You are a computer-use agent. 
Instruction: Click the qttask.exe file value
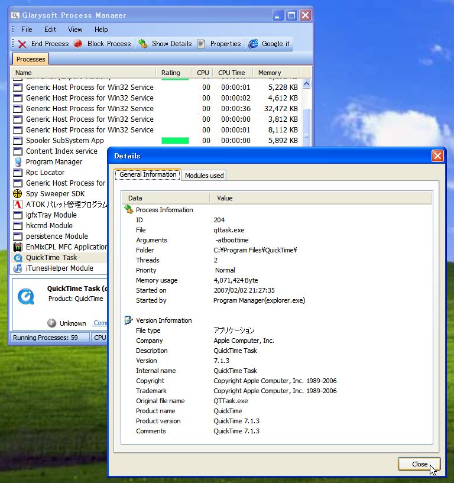point(229,230)
